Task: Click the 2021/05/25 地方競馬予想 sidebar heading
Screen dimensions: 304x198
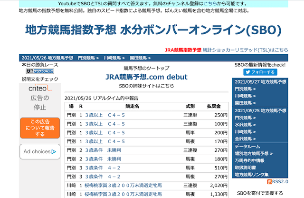Action: tap(261, 110)
